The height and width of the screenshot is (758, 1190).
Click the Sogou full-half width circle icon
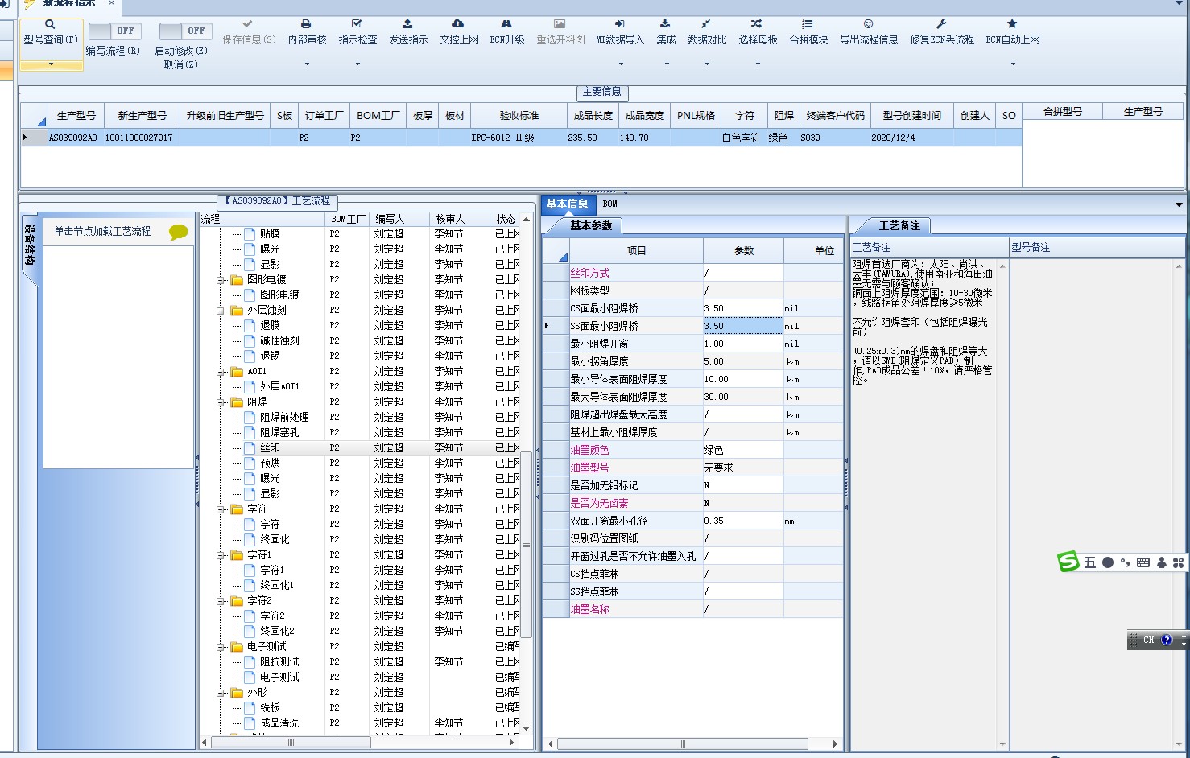pyautogui.click(x=1108, y=562)
